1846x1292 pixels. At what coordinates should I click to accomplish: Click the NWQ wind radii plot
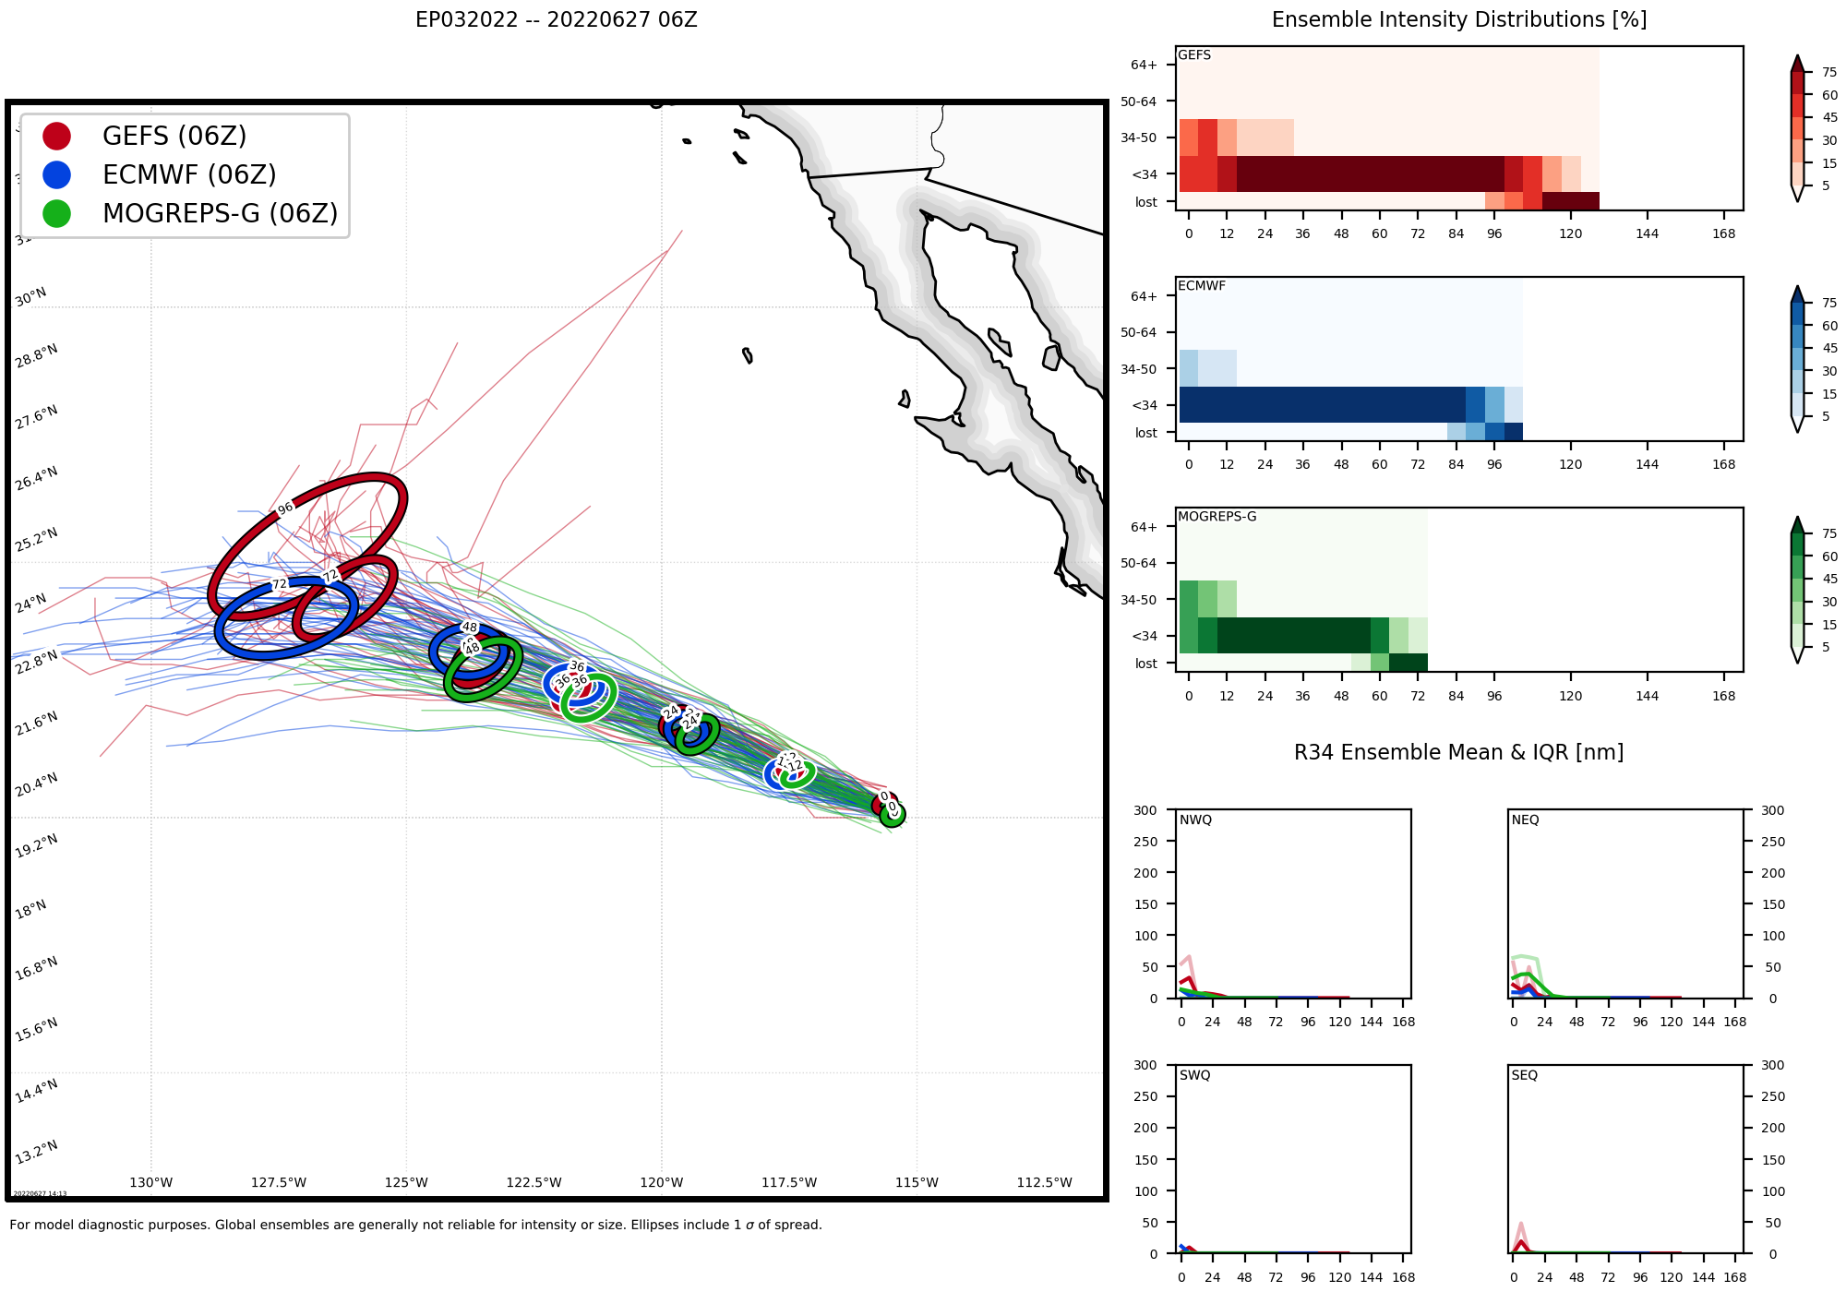(1292, 903)
